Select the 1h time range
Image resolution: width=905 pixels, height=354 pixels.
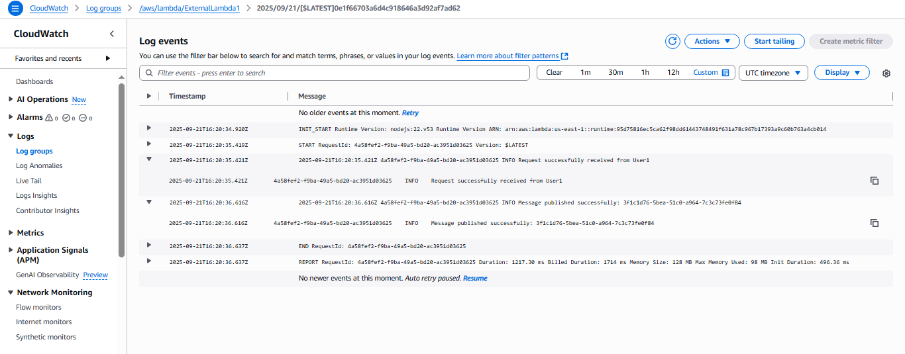point(645,73)
